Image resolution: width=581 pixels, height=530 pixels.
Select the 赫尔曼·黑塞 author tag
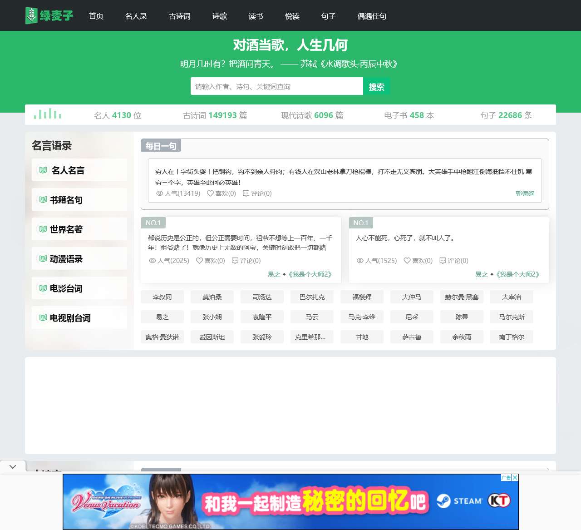click(x=462, y=297)
